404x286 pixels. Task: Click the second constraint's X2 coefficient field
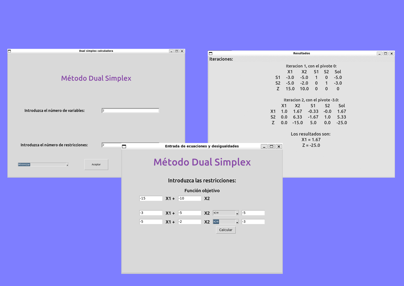190,222
